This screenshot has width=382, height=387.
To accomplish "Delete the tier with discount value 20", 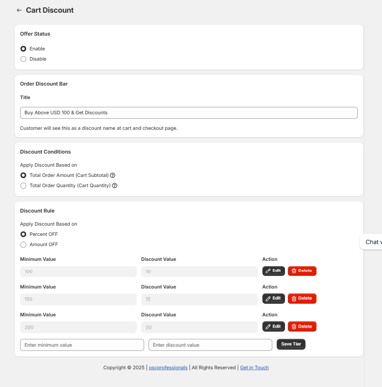I will click(302, 326).
